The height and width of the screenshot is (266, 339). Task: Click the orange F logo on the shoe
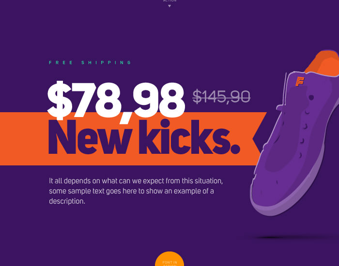click(x=300, y=81)
